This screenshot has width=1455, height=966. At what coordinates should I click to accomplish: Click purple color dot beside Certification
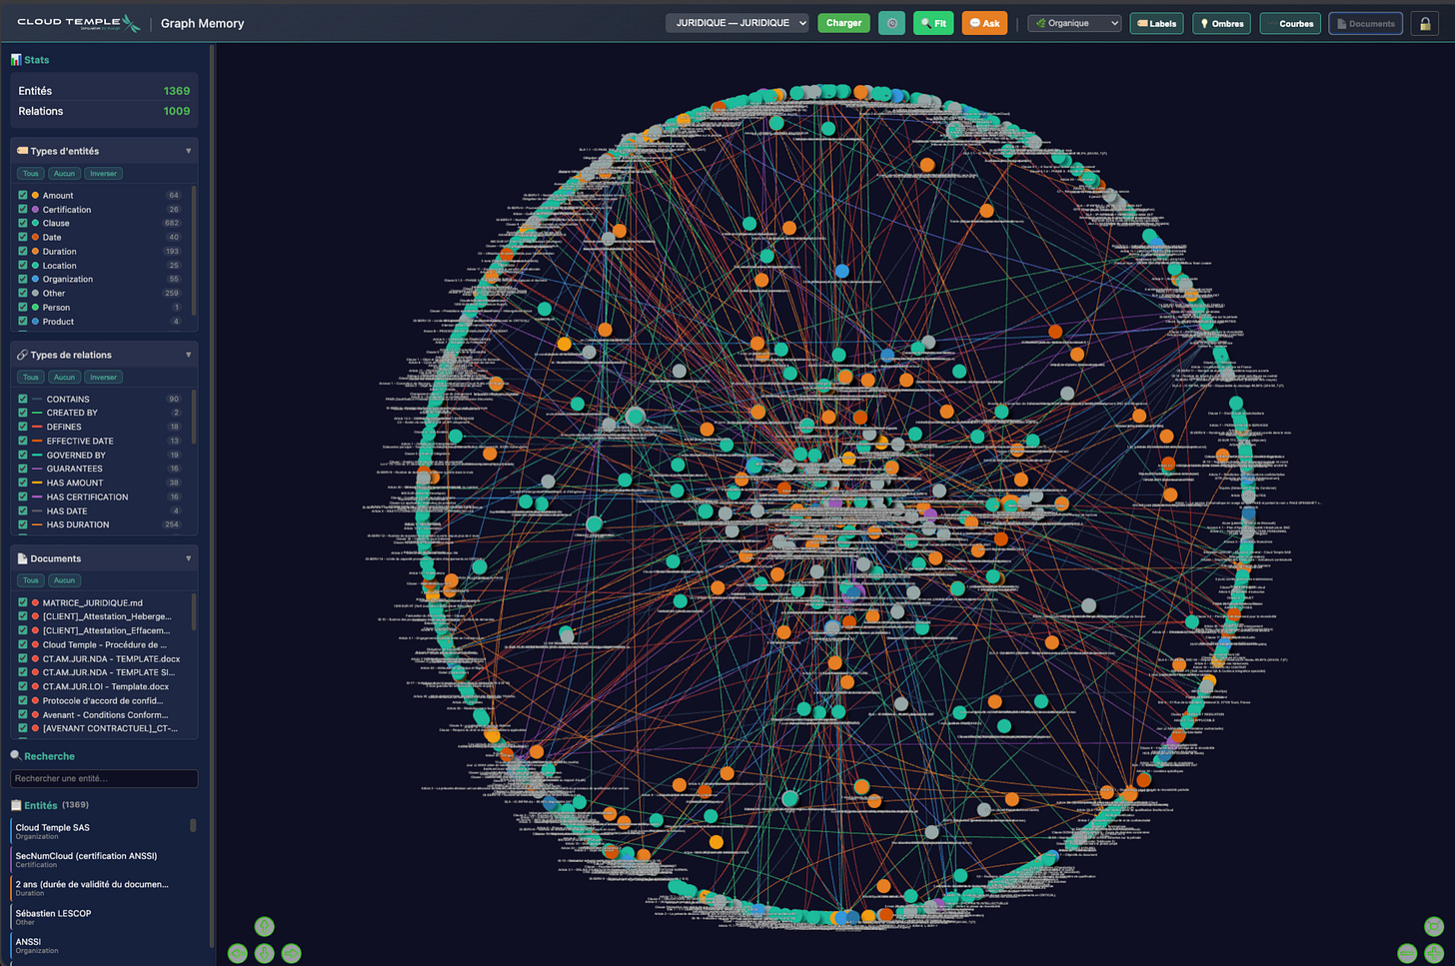[x=36, y=210]
